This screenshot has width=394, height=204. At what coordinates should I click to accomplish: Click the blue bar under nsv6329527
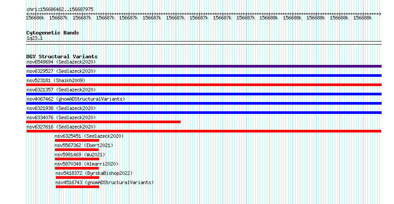(204, 76)
